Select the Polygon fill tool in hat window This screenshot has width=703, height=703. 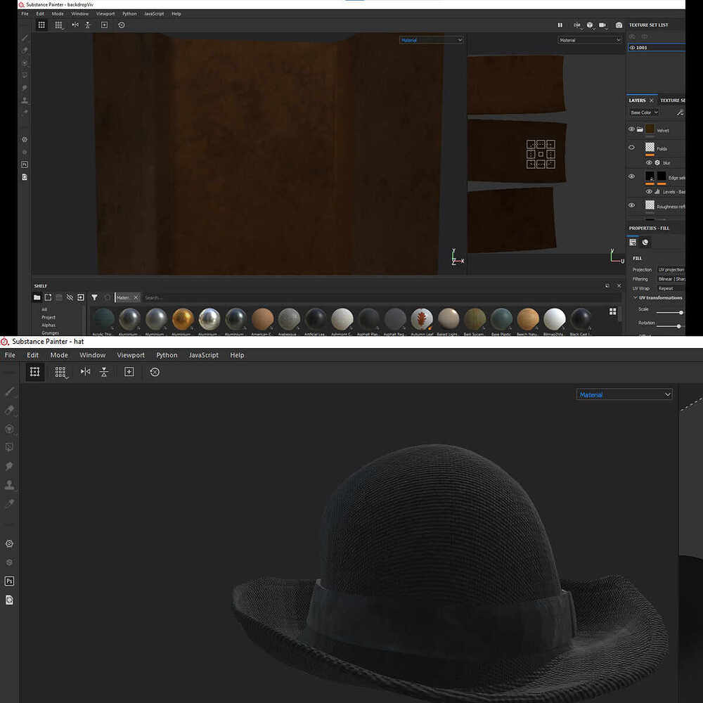[x=9, y=447]
